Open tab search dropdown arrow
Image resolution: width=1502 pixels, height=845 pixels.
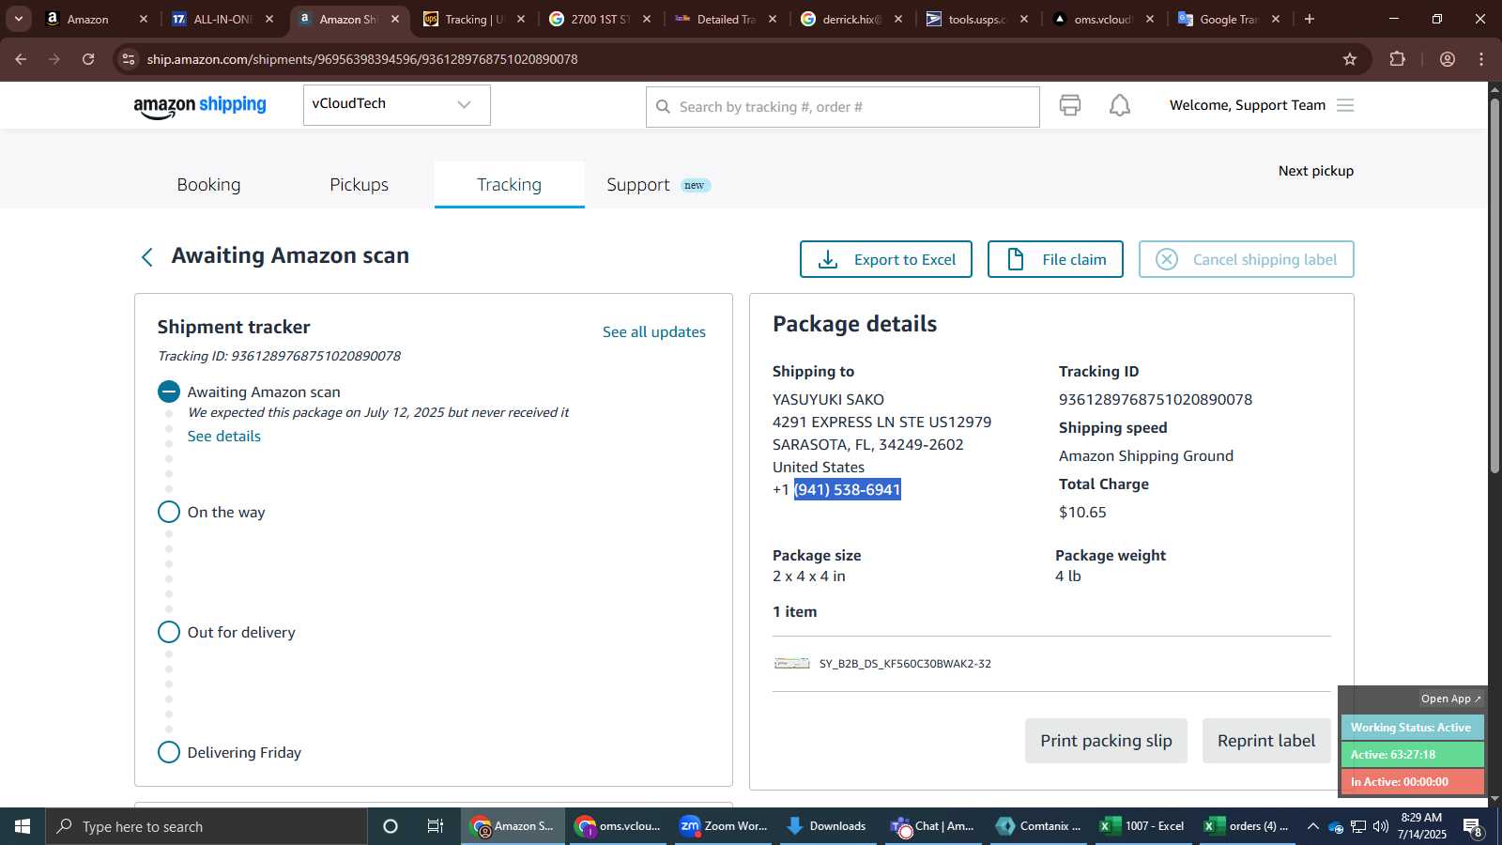tap(18, 19)
